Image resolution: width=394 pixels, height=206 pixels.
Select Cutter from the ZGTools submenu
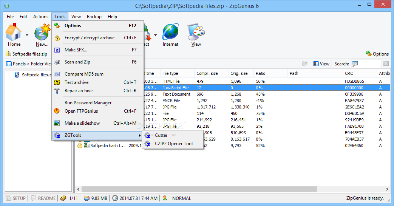(x=173, y=135)
